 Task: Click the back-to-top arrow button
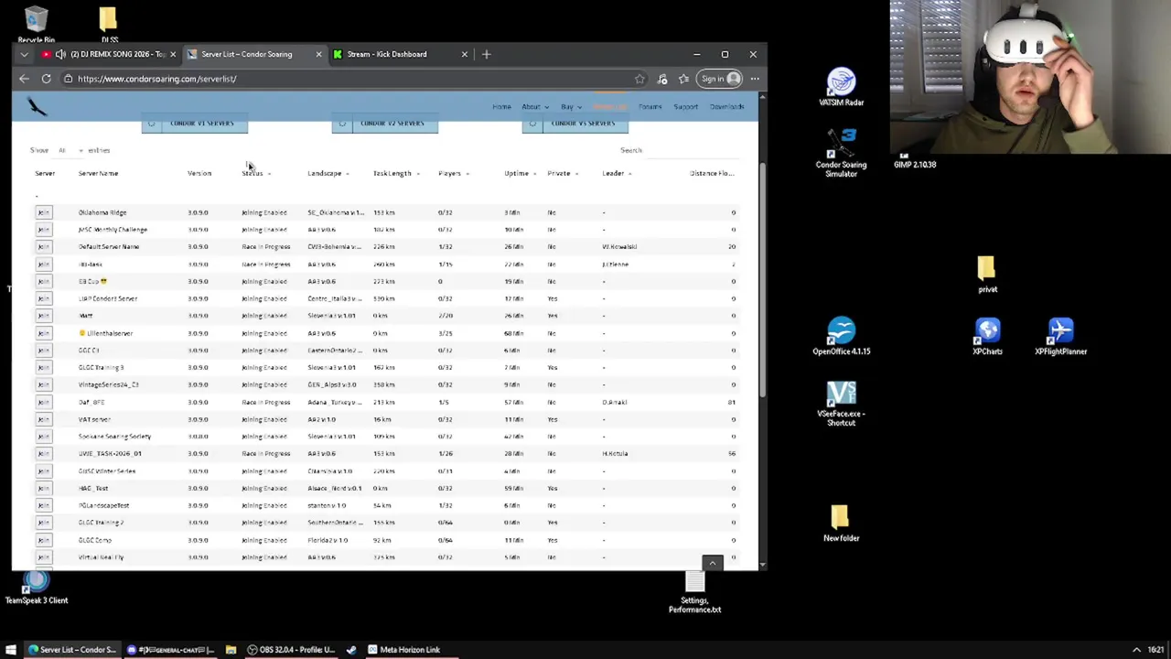(x=713, y=563)
